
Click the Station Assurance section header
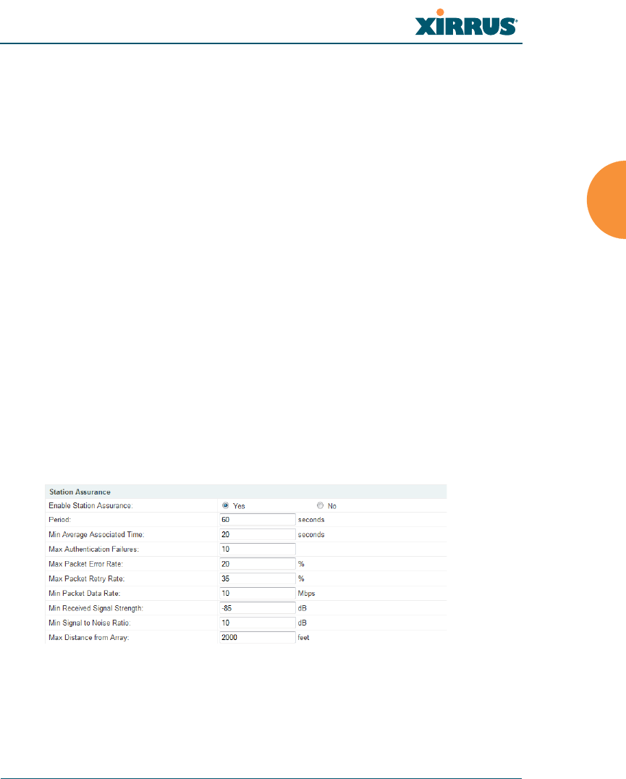246,492
